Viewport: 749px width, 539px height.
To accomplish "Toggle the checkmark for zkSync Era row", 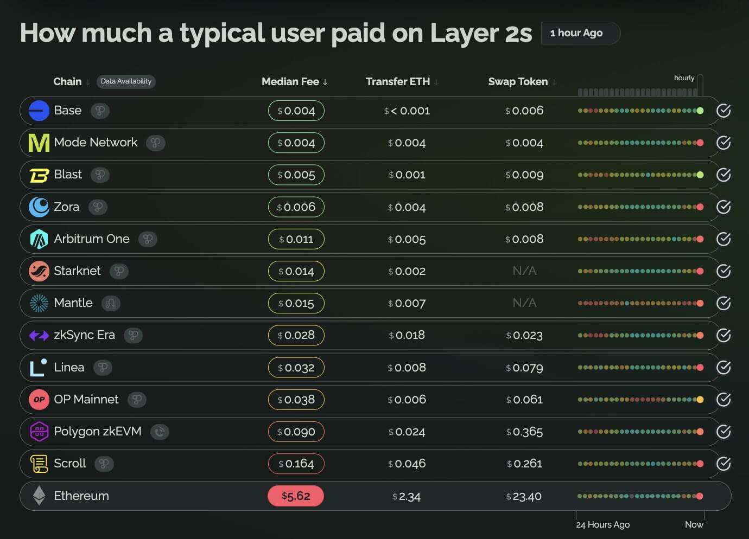I will point(723,335).
